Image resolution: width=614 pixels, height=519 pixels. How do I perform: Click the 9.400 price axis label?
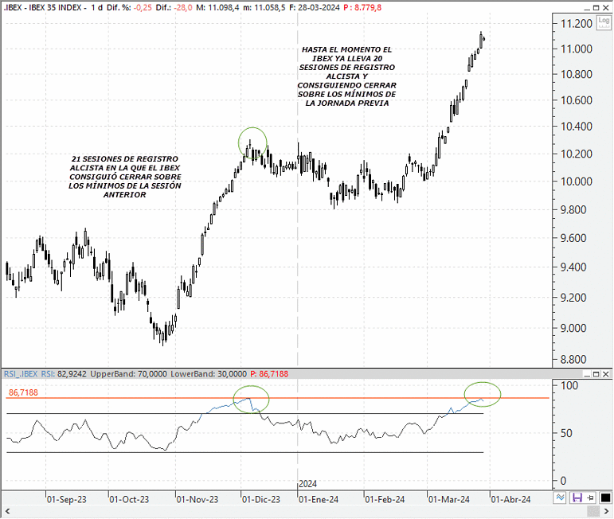coord(573,267)
